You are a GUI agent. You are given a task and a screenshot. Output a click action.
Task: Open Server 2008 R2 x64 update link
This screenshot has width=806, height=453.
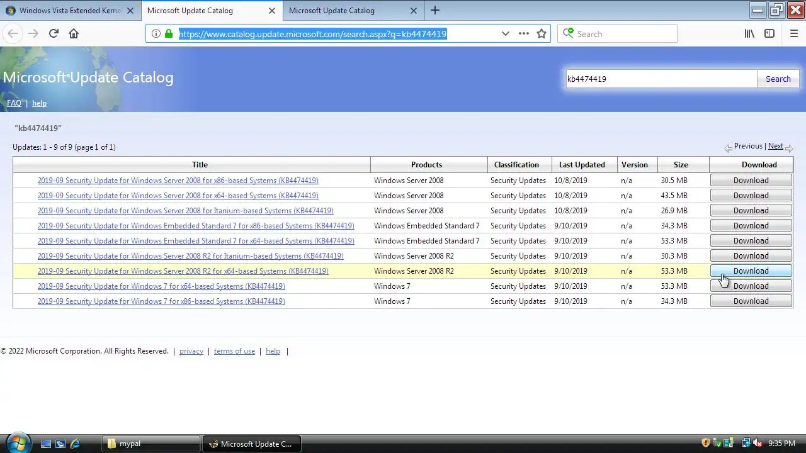pyautogui.click(x=183, y=271)
